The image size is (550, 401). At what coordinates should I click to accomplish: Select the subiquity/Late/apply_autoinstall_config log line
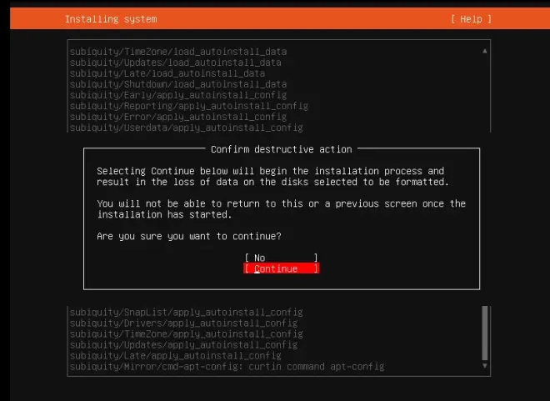(175, 356)
